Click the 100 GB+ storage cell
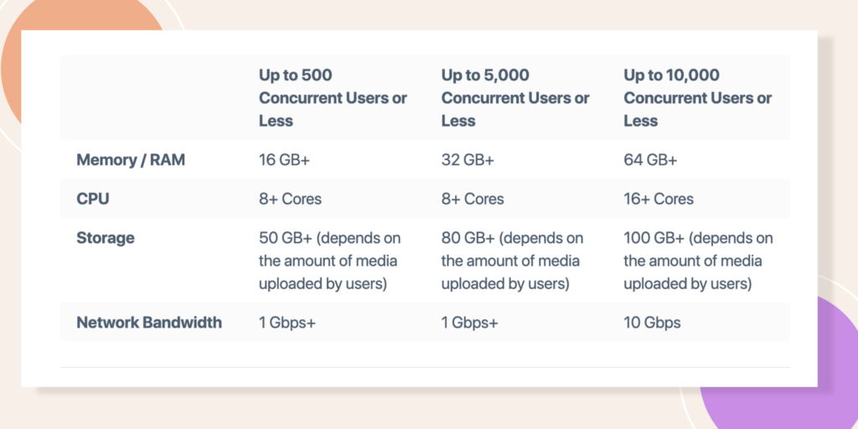The image size is (858, 429). pos(698,261)
